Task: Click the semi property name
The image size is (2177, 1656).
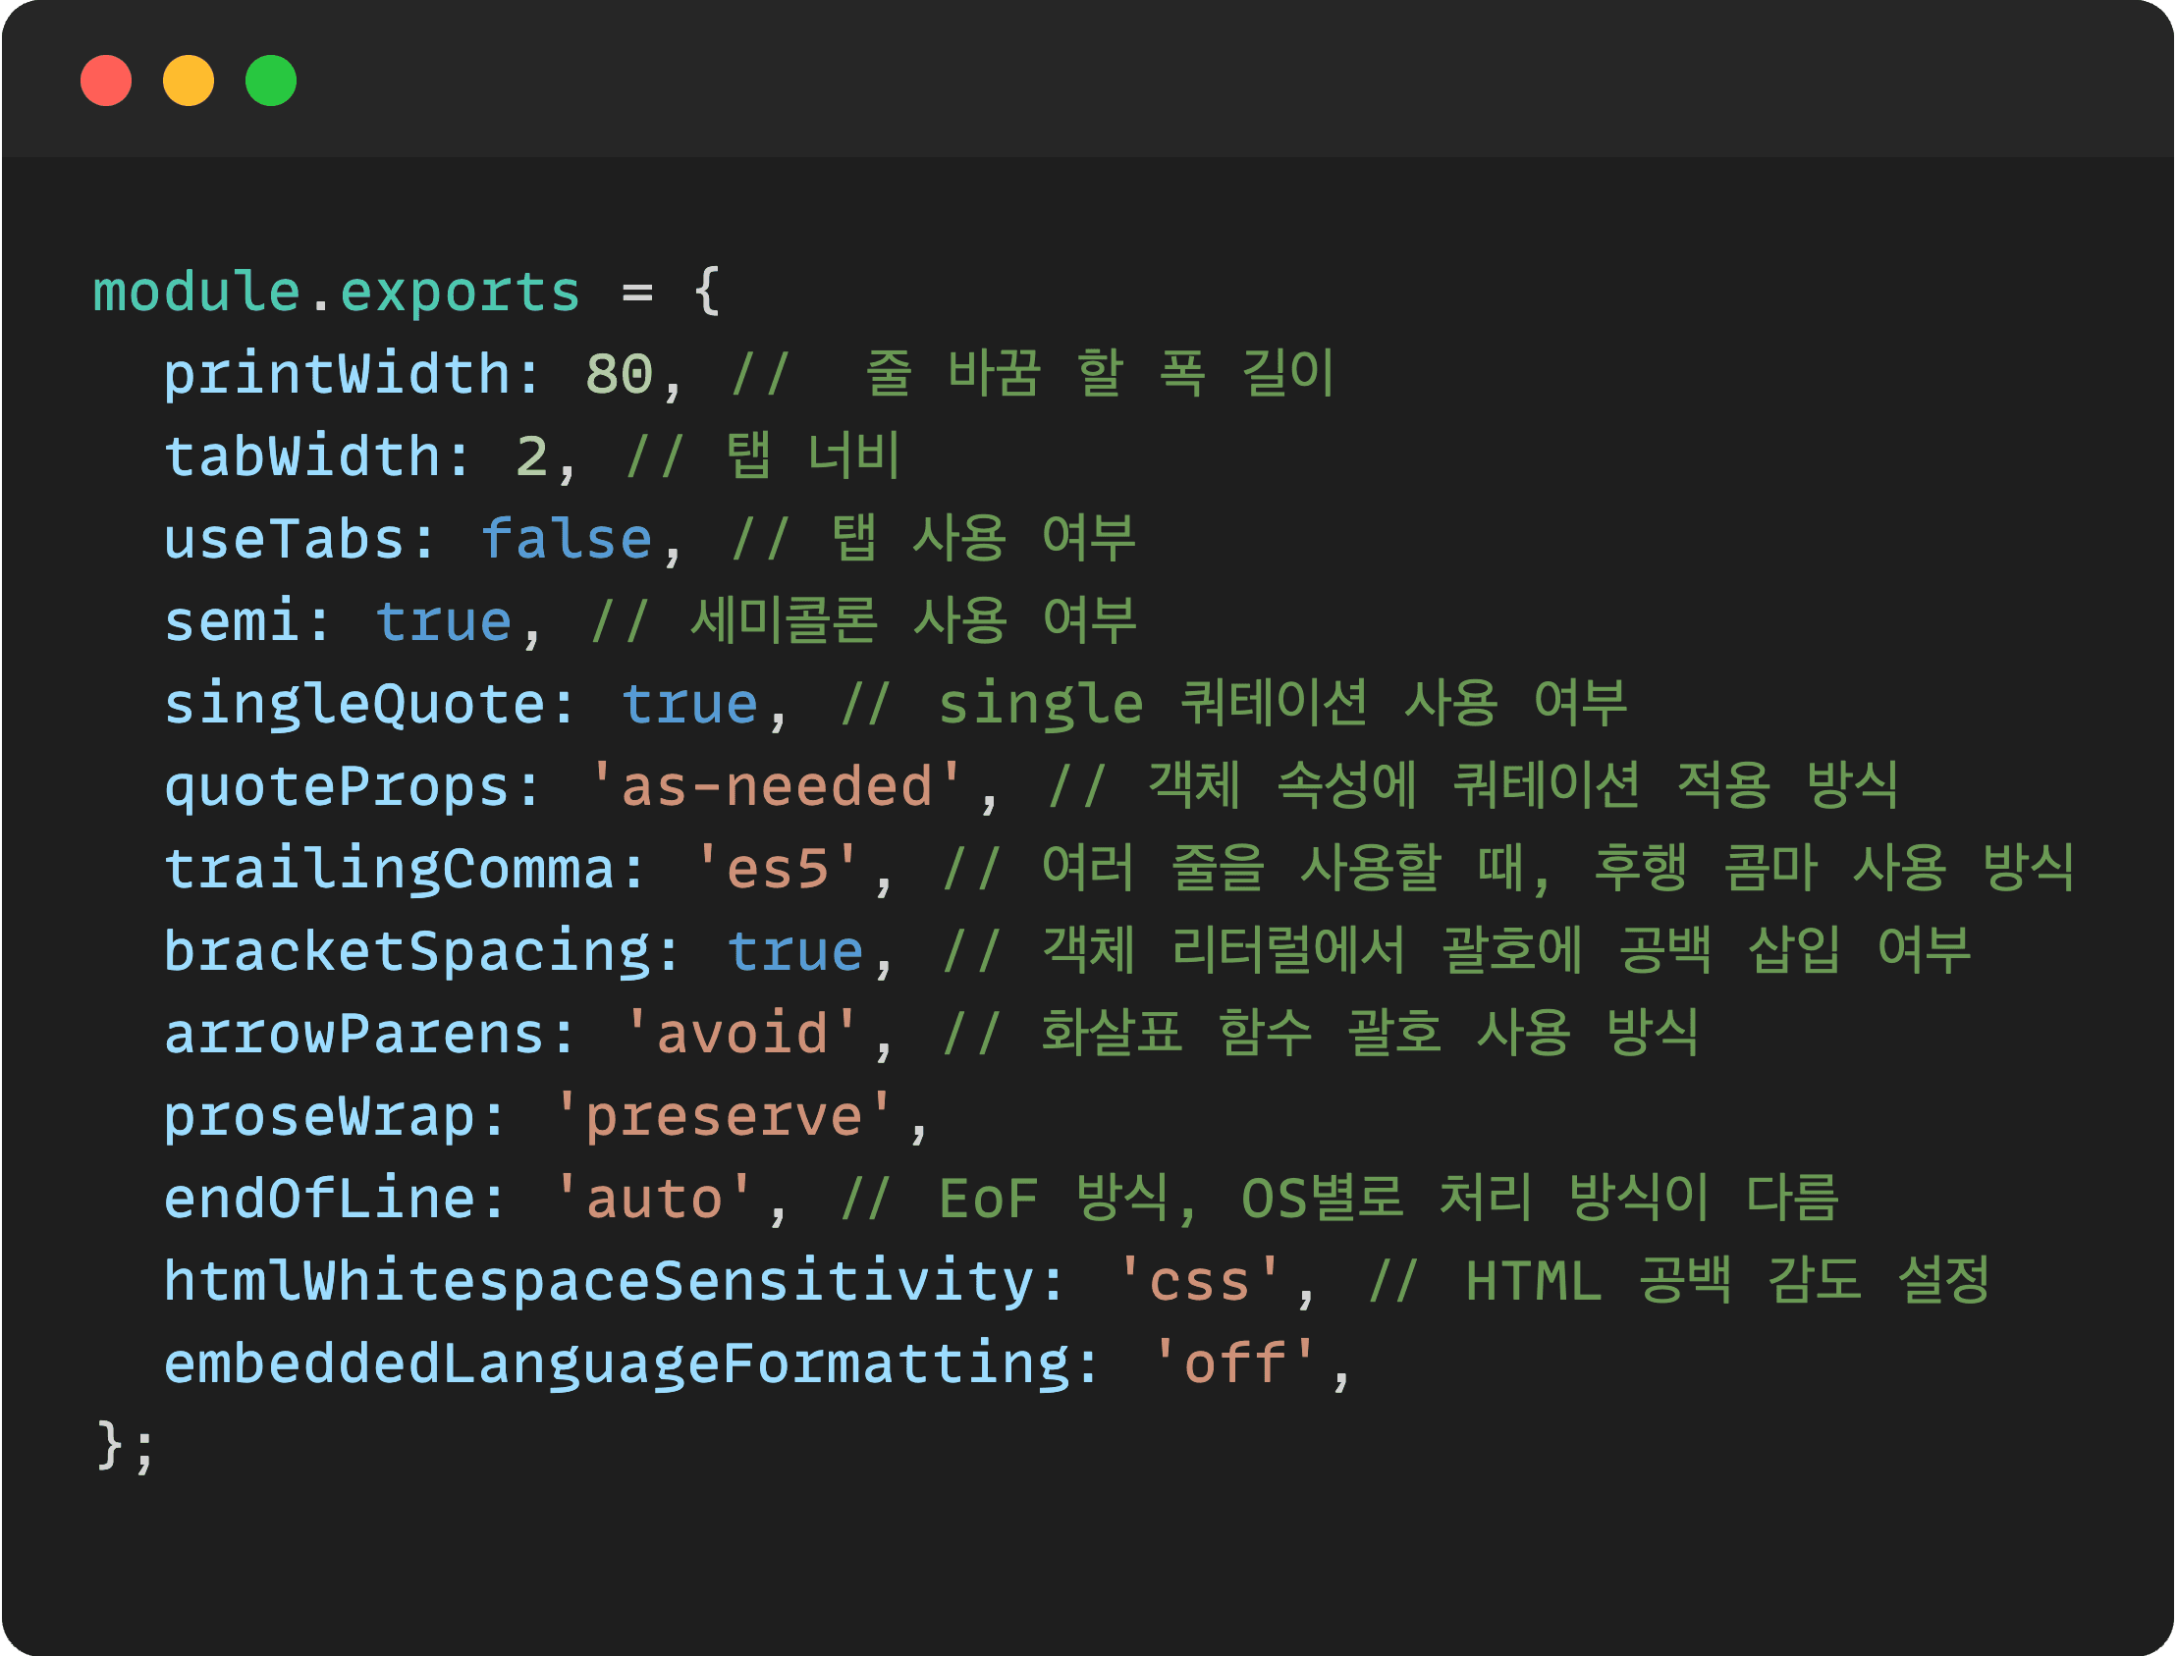Action: [232, 622]
